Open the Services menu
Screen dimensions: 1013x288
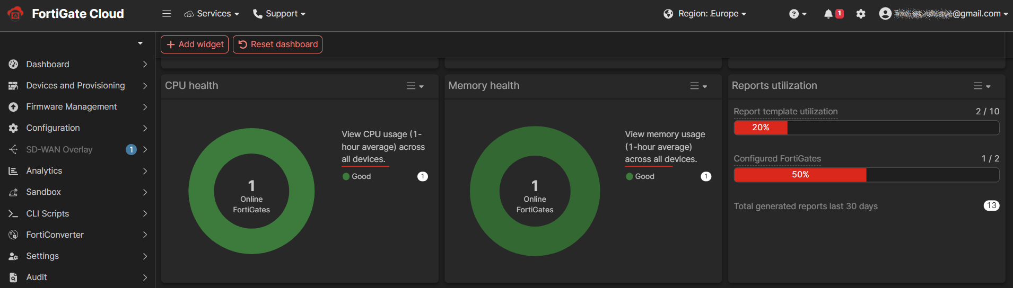[212, 14]
